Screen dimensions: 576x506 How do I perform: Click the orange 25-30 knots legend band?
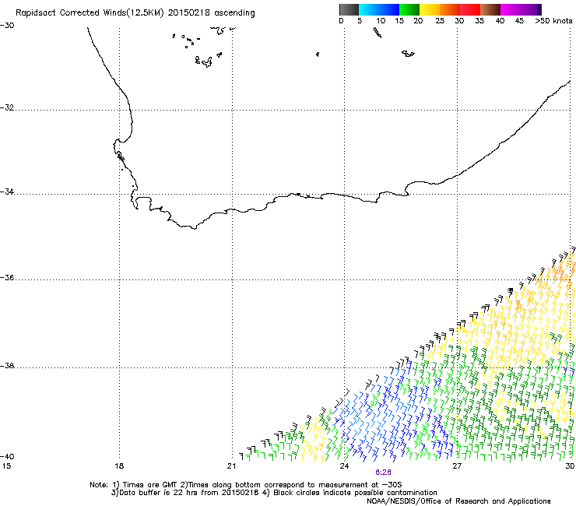[x=450, y=9]
